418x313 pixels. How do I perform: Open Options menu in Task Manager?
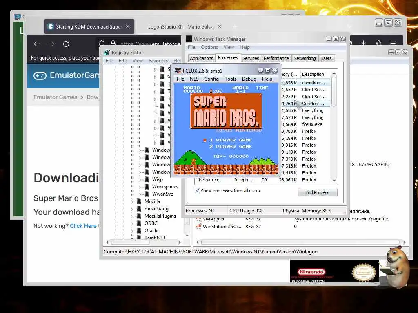coord(209,47)
